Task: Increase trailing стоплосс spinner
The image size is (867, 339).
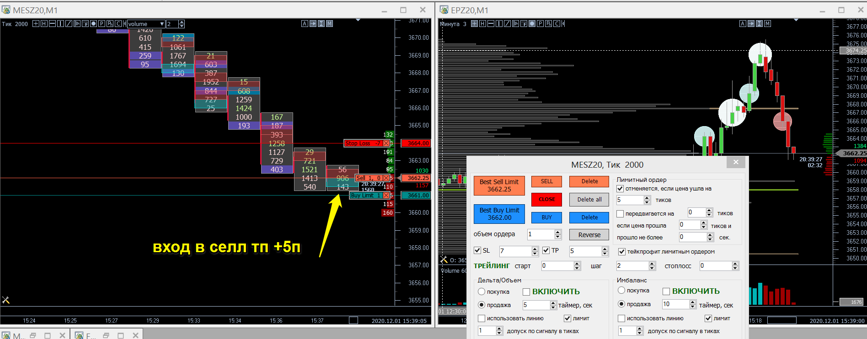Action: pos(735,264)
